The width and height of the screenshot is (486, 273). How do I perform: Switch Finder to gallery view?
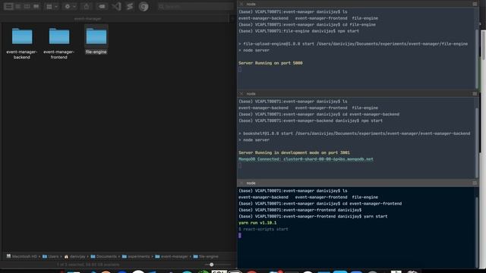(36, 6)
